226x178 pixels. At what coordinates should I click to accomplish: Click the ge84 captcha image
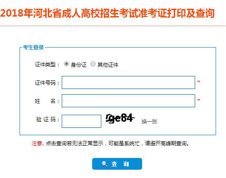click(x=120, y=119)
